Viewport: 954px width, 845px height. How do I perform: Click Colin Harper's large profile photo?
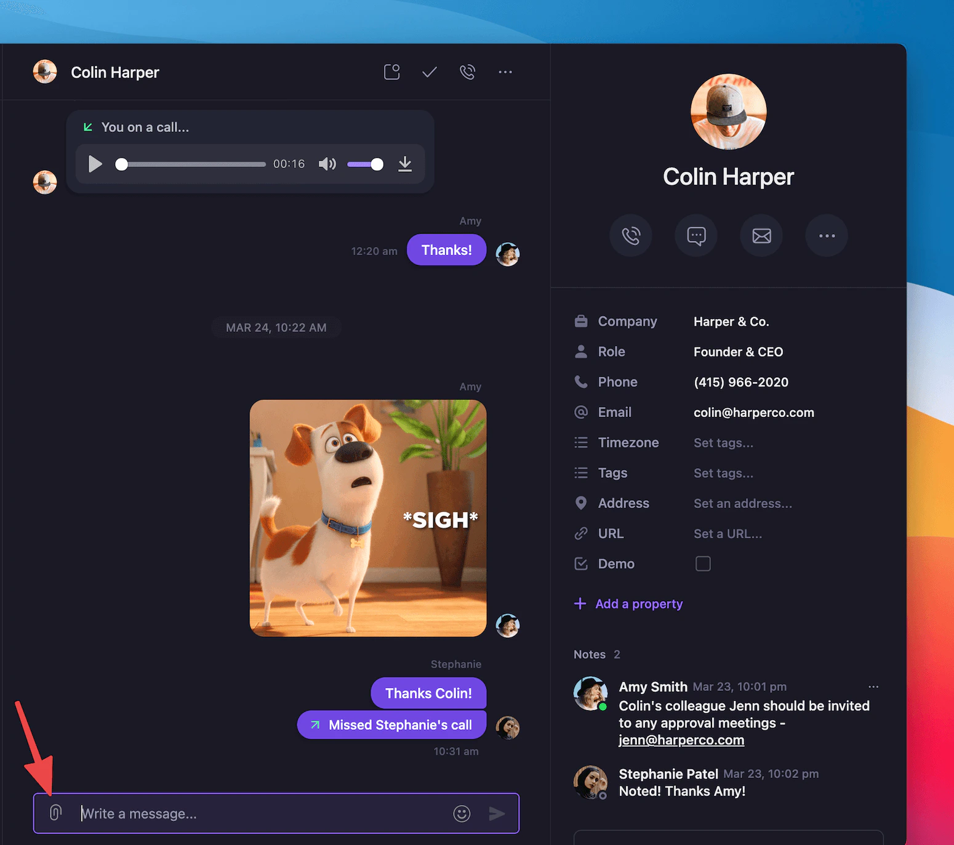click(x=729, y=111)
